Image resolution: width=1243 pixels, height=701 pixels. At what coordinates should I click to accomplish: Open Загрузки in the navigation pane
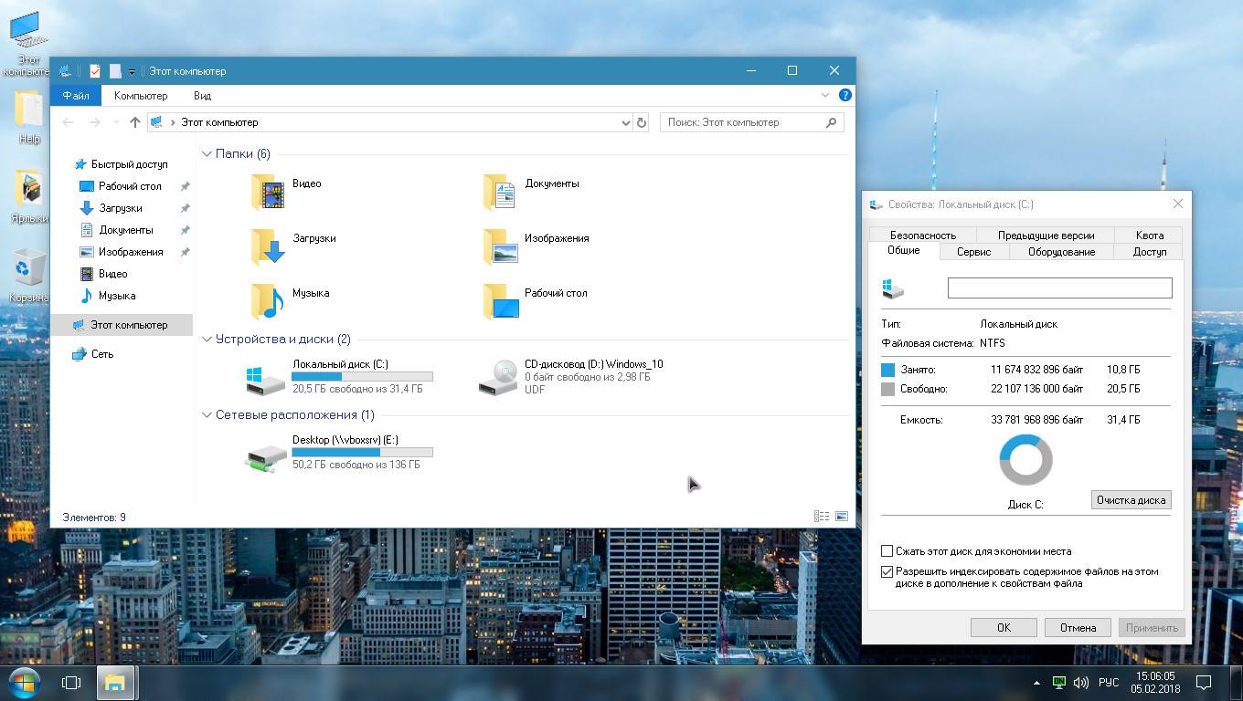pyautogui.click(x=121, y=208)
